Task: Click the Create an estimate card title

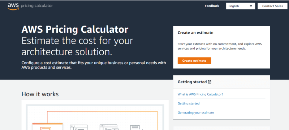Action: (195, 33)
